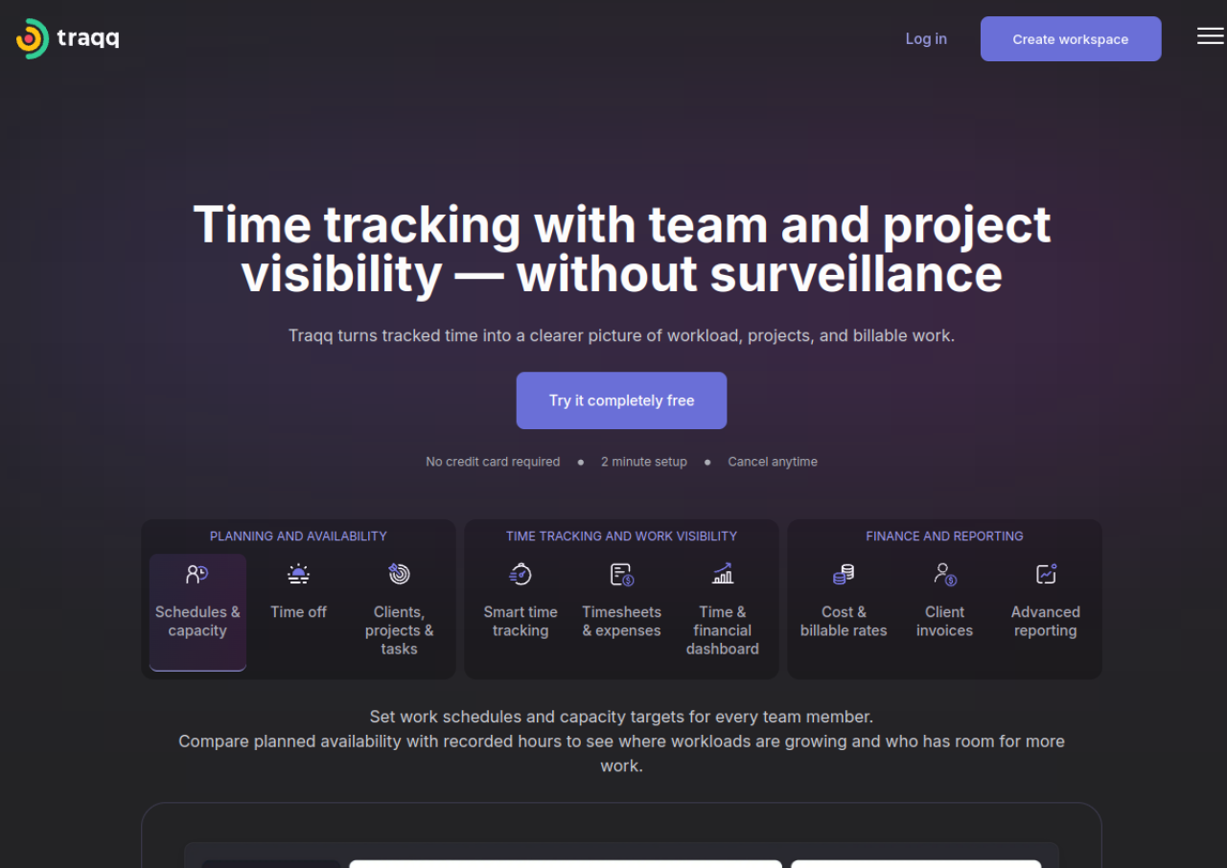Viewport: 1227px width, 868px height.
Task: Click the Time & financial dashboard chart icon
Action: 723,574
